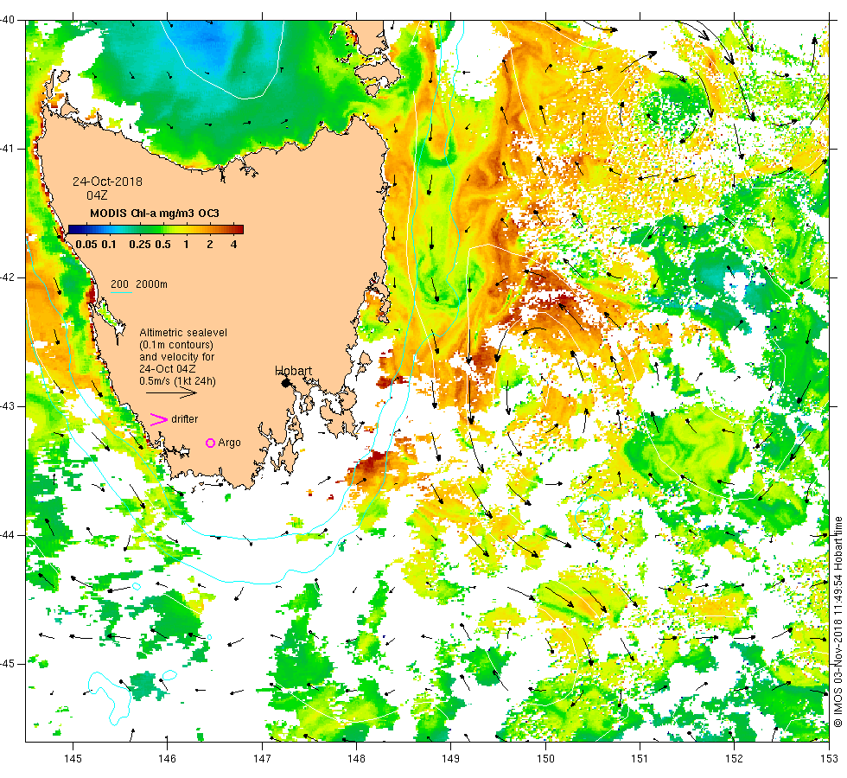Viewport: 847px width, 778px height.
Task: Click the '0.5m/s (1kt 24h)' text
Action: point(178,381)
